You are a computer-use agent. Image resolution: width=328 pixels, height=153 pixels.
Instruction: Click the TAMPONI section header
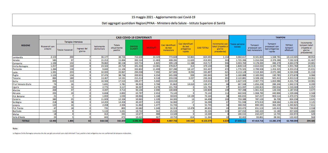pos(280,37)
